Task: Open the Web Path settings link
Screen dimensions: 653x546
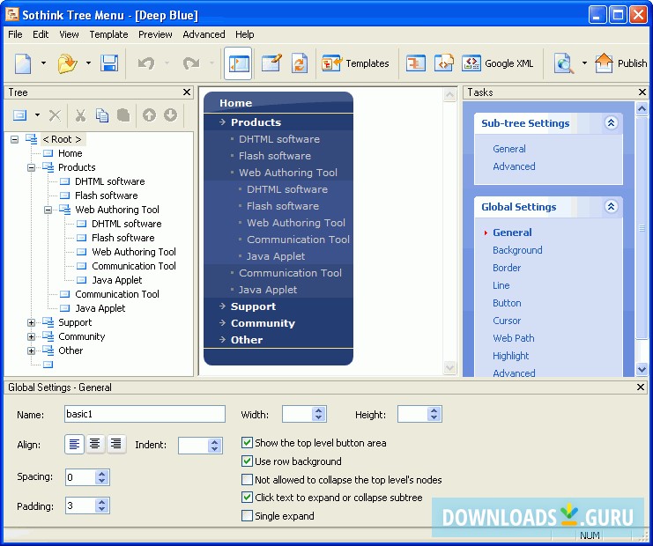Action: pos(513,338)
